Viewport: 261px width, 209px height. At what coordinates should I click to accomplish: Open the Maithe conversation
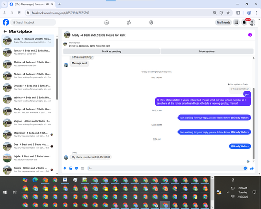[28, 64]
